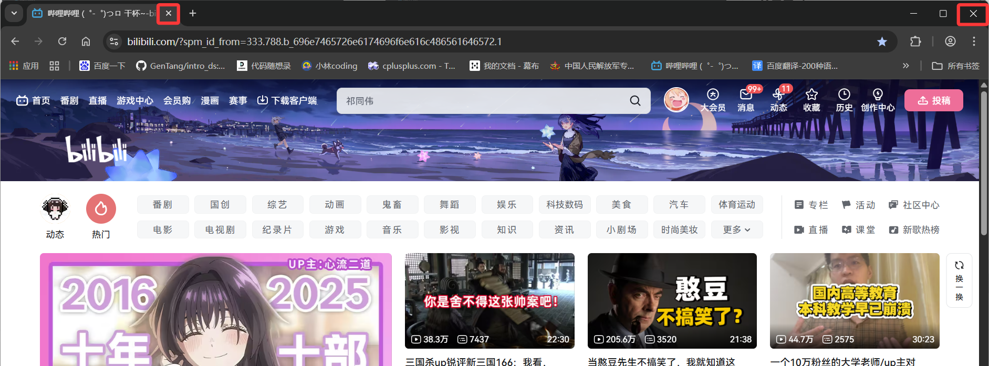Open the 憨豆不搞笑了 video thumbnail
This screenshot has width=989, height=366.
tap(672, 300)
